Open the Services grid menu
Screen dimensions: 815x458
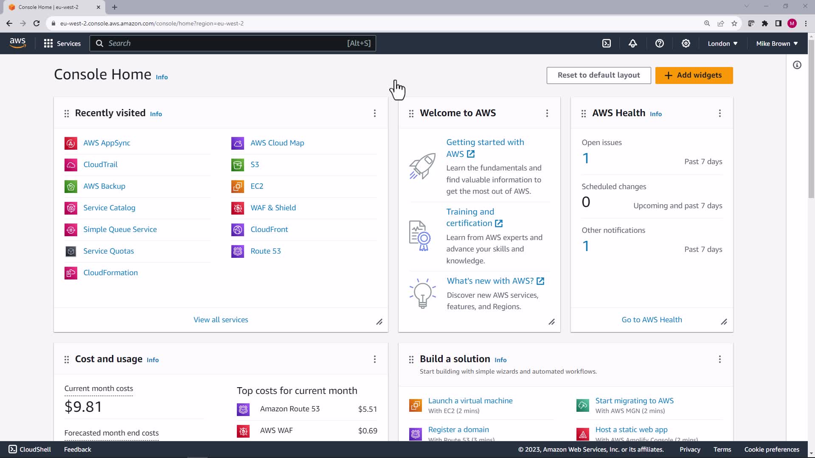[x=62, y=43]
